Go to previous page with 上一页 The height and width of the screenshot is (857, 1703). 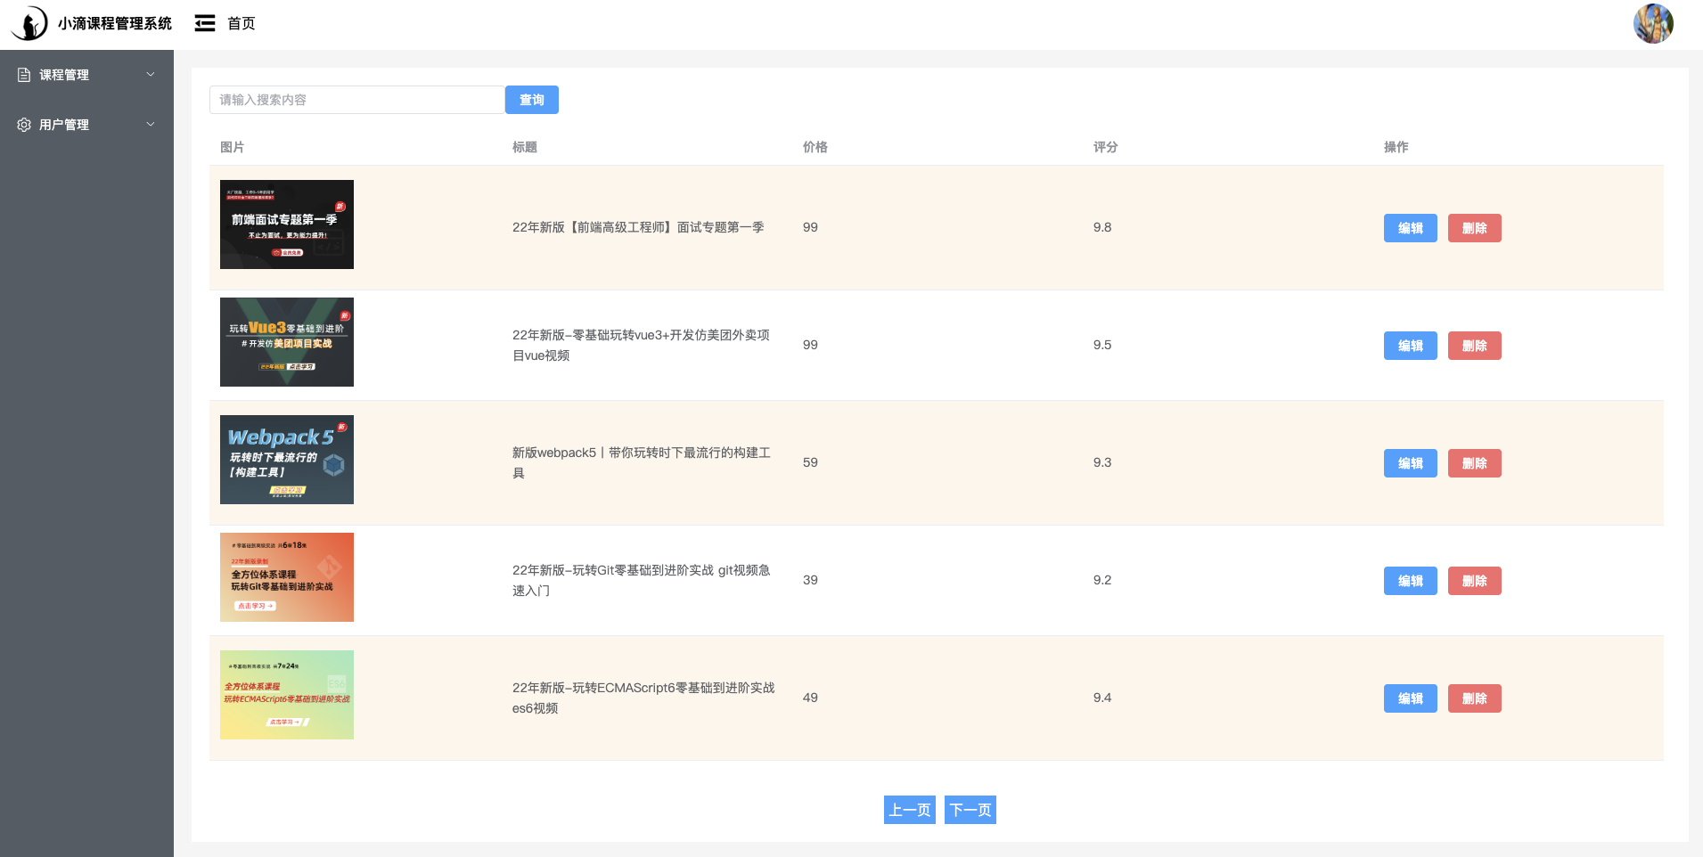tap(910, 810)
